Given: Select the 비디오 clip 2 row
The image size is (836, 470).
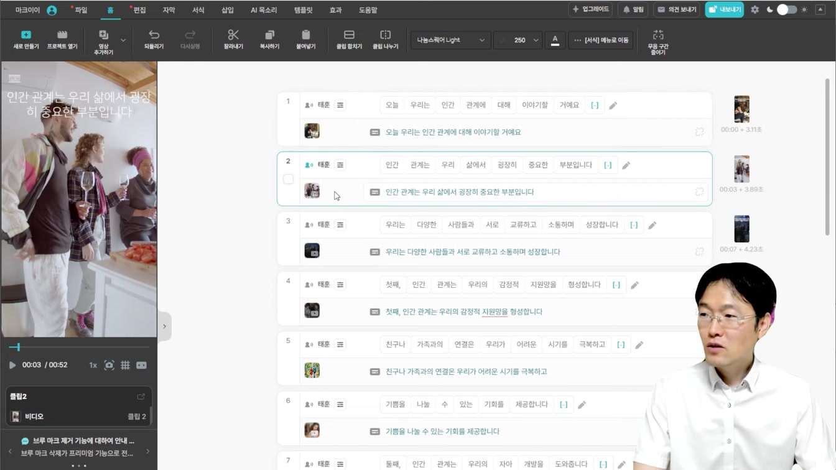Looking at the screenshot, I should pyautogui.click(x=78, y=417).
